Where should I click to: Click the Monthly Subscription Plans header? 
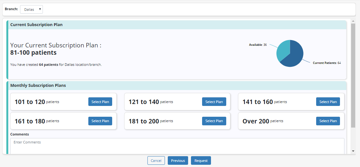[x=38, y=86]
